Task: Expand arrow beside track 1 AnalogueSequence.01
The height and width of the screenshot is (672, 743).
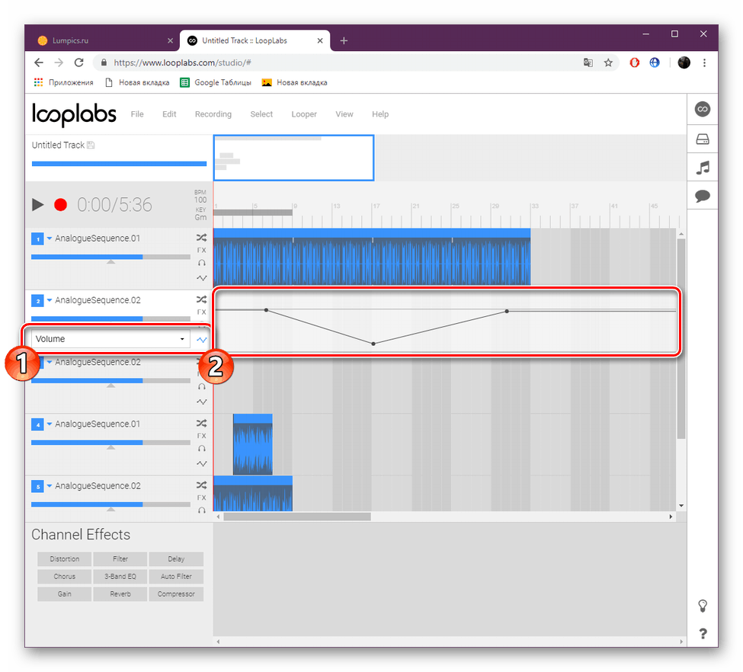Action: pos(50,238)
